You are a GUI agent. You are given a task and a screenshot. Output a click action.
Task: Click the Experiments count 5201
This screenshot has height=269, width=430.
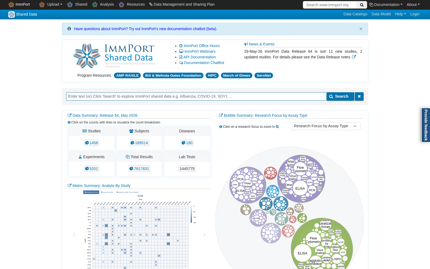pyautogui.click(x=92, y=169)
